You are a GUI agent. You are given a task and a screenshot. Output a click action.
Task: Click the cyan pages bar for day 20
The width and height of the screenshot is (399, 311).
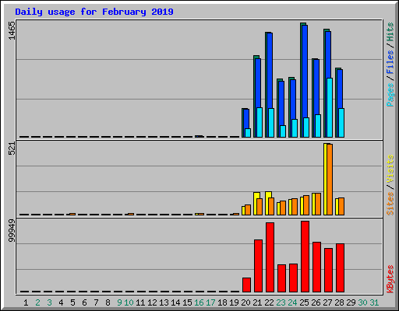tap(248, 133)
